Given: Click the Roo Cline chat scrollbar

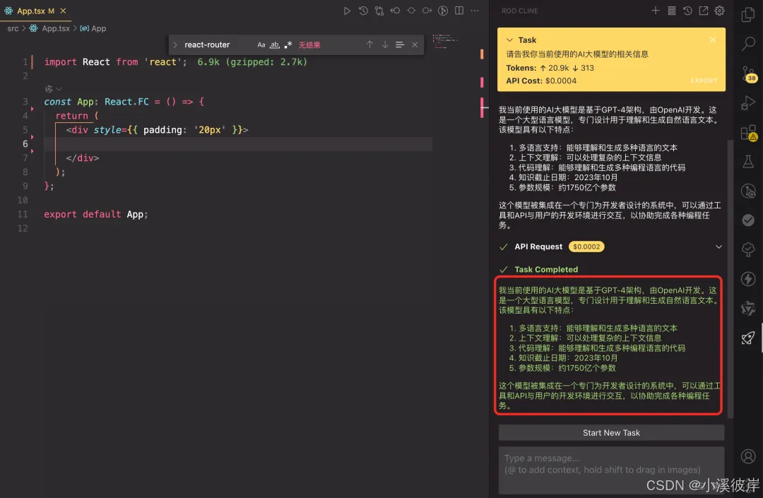Looking at the screenshot, I should click(x=729, y=278).
